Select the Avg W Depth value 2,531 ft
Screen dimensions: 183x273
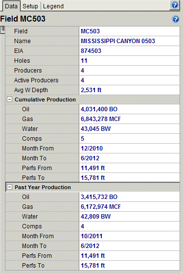[x=91, y=90]
